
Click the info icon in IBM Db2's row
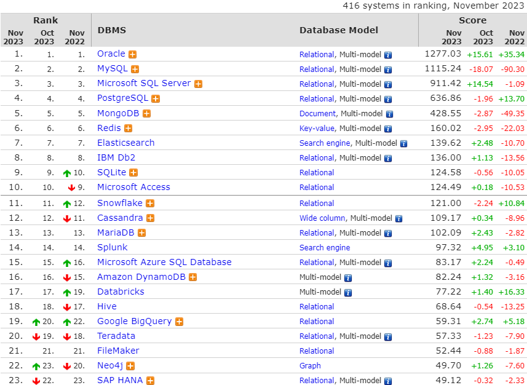click(388, 159)
